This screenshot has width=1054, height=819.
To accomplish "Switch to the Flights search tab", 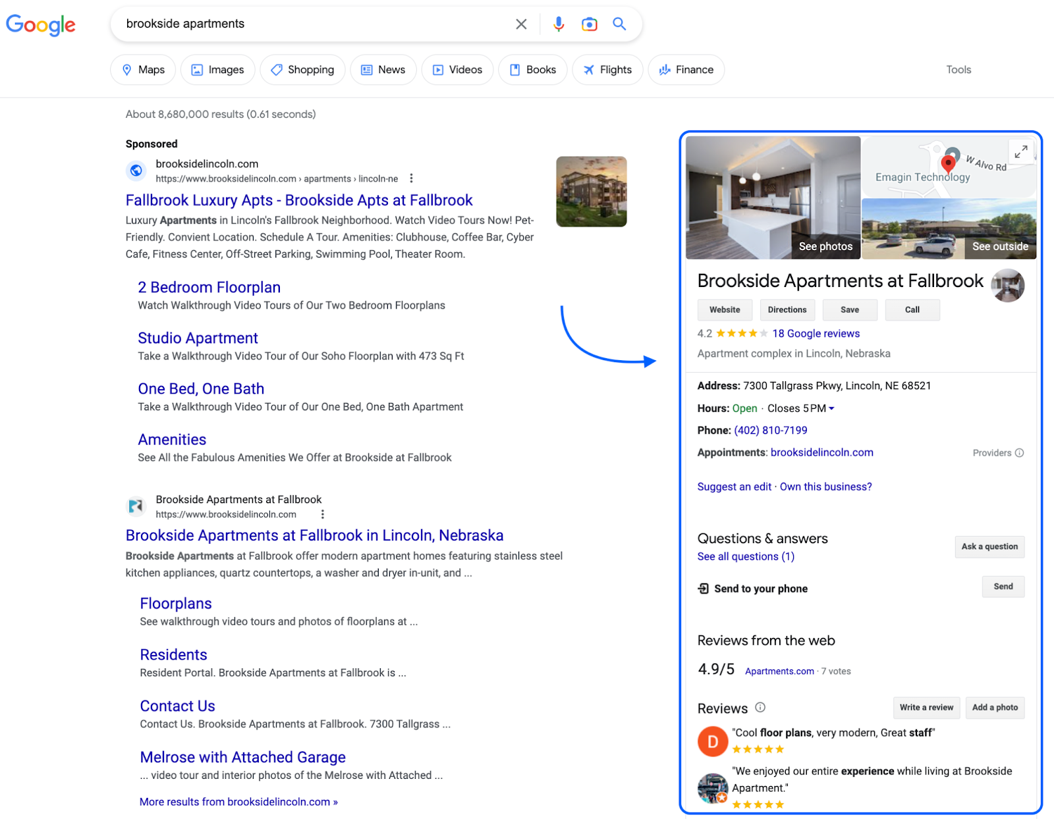I will pyautogui.click(x=607, y=70).
